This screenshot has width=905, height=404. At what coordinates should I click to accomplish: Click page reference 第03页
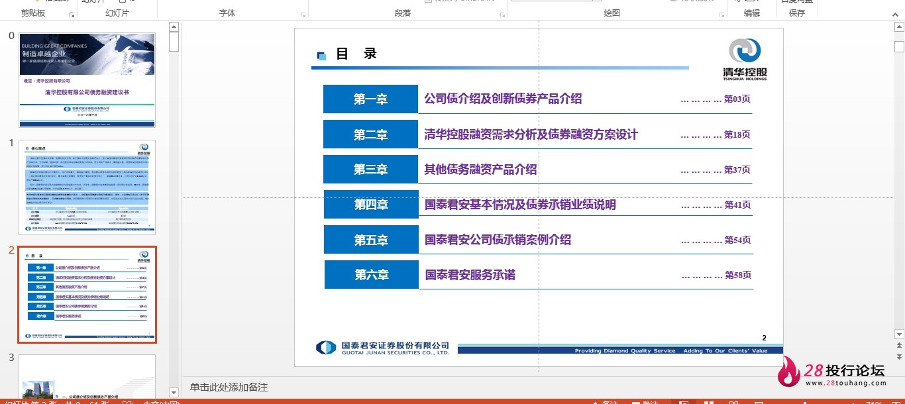(737, 99)
